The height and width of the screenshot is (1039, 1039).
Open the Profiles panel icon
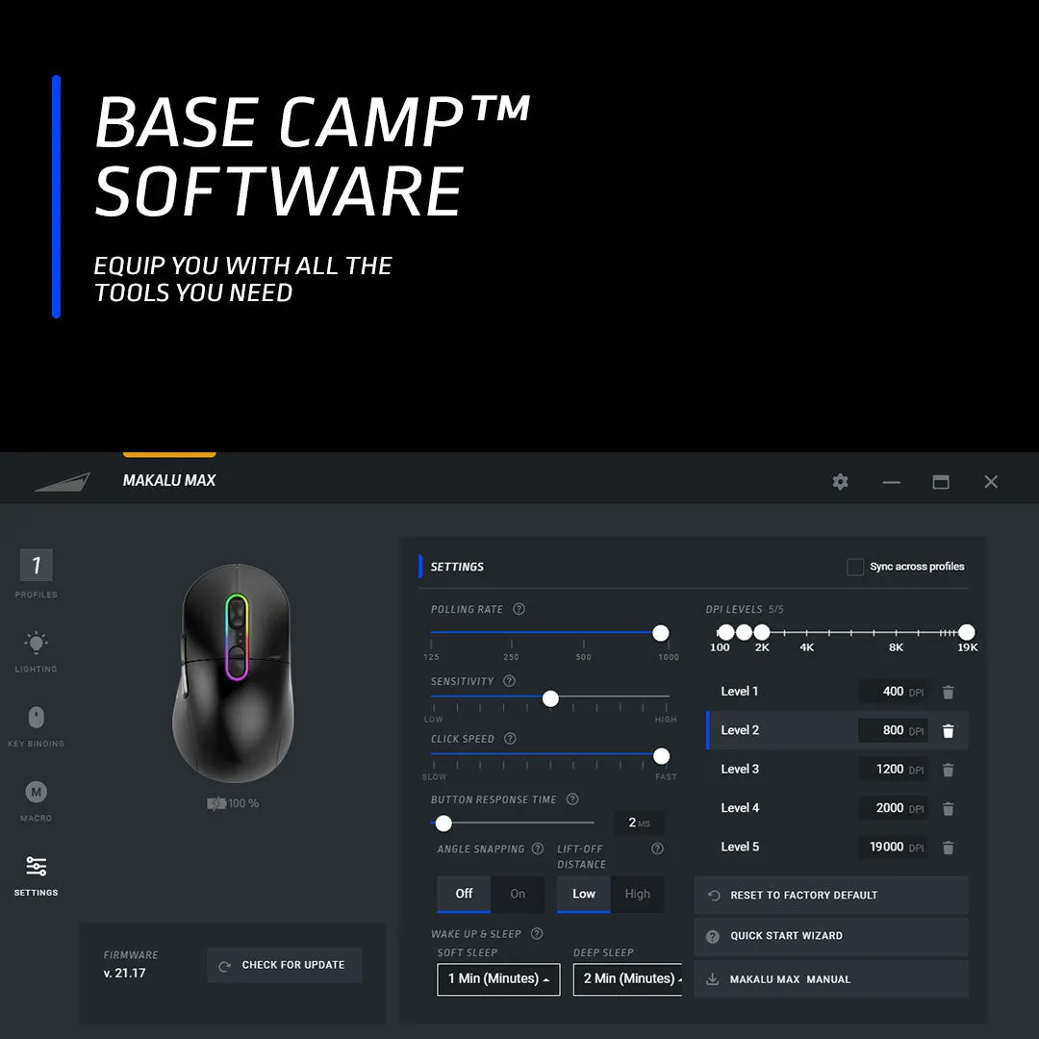point(36,566)
